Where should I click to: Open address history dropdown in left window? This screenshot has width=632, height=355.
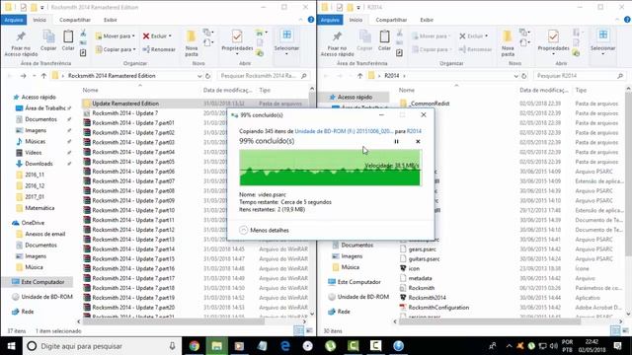coord(199,76)
